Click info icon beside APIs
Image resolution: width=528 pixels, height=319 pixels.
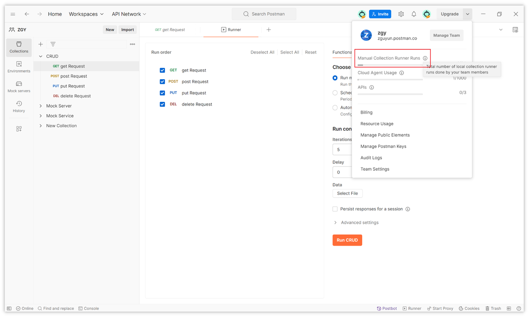372,87
